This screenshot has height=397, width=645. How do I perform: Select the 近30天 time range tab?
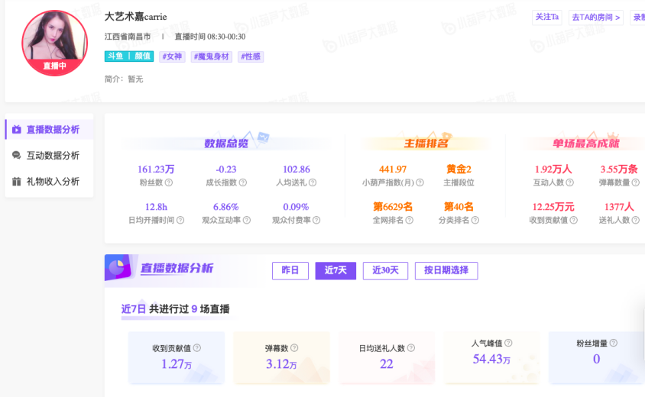[x=385, y=270]
